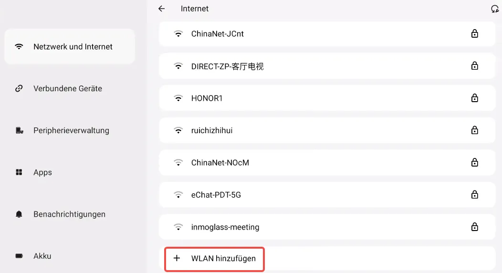Click the Wi-Fi icon for inmoglass-meeting
Viewport: 502px width, 273px height.
pos(178,227)
